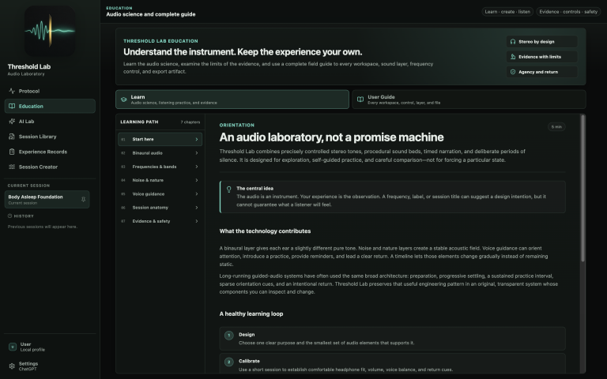Click the Calibrate step card
Image resolution: width=607 pixels, height=379 pixels.
[393, 363]
